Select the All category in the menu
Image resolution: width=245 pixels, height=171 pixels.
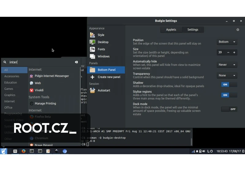click(x=14, y=70)
